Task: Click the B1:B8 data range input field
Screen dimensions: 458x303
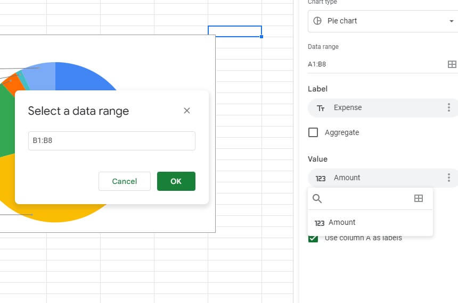Action: pos(112,140)
